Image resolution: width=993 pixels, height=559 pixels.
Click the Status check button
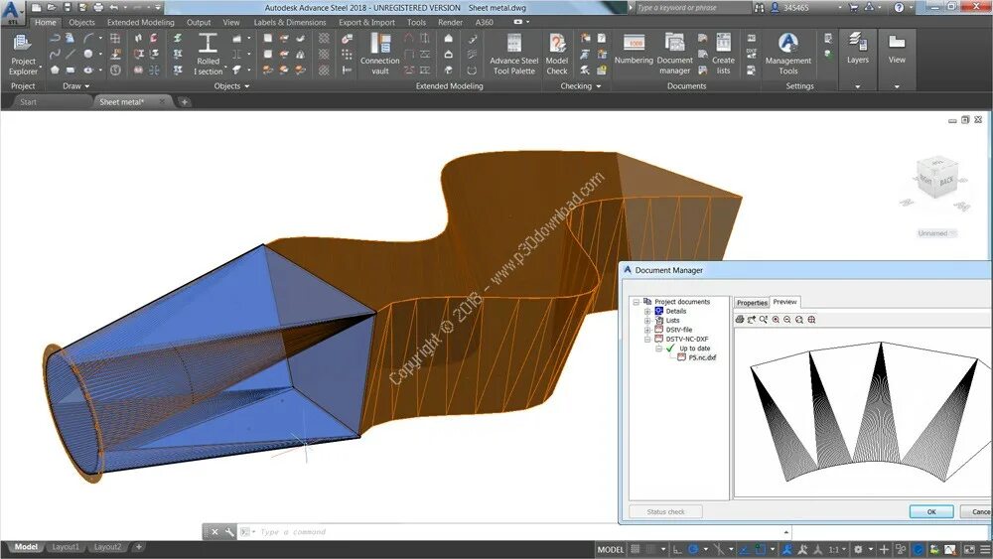[665, 511]
